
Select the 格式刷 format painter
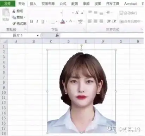pos(19,24)
